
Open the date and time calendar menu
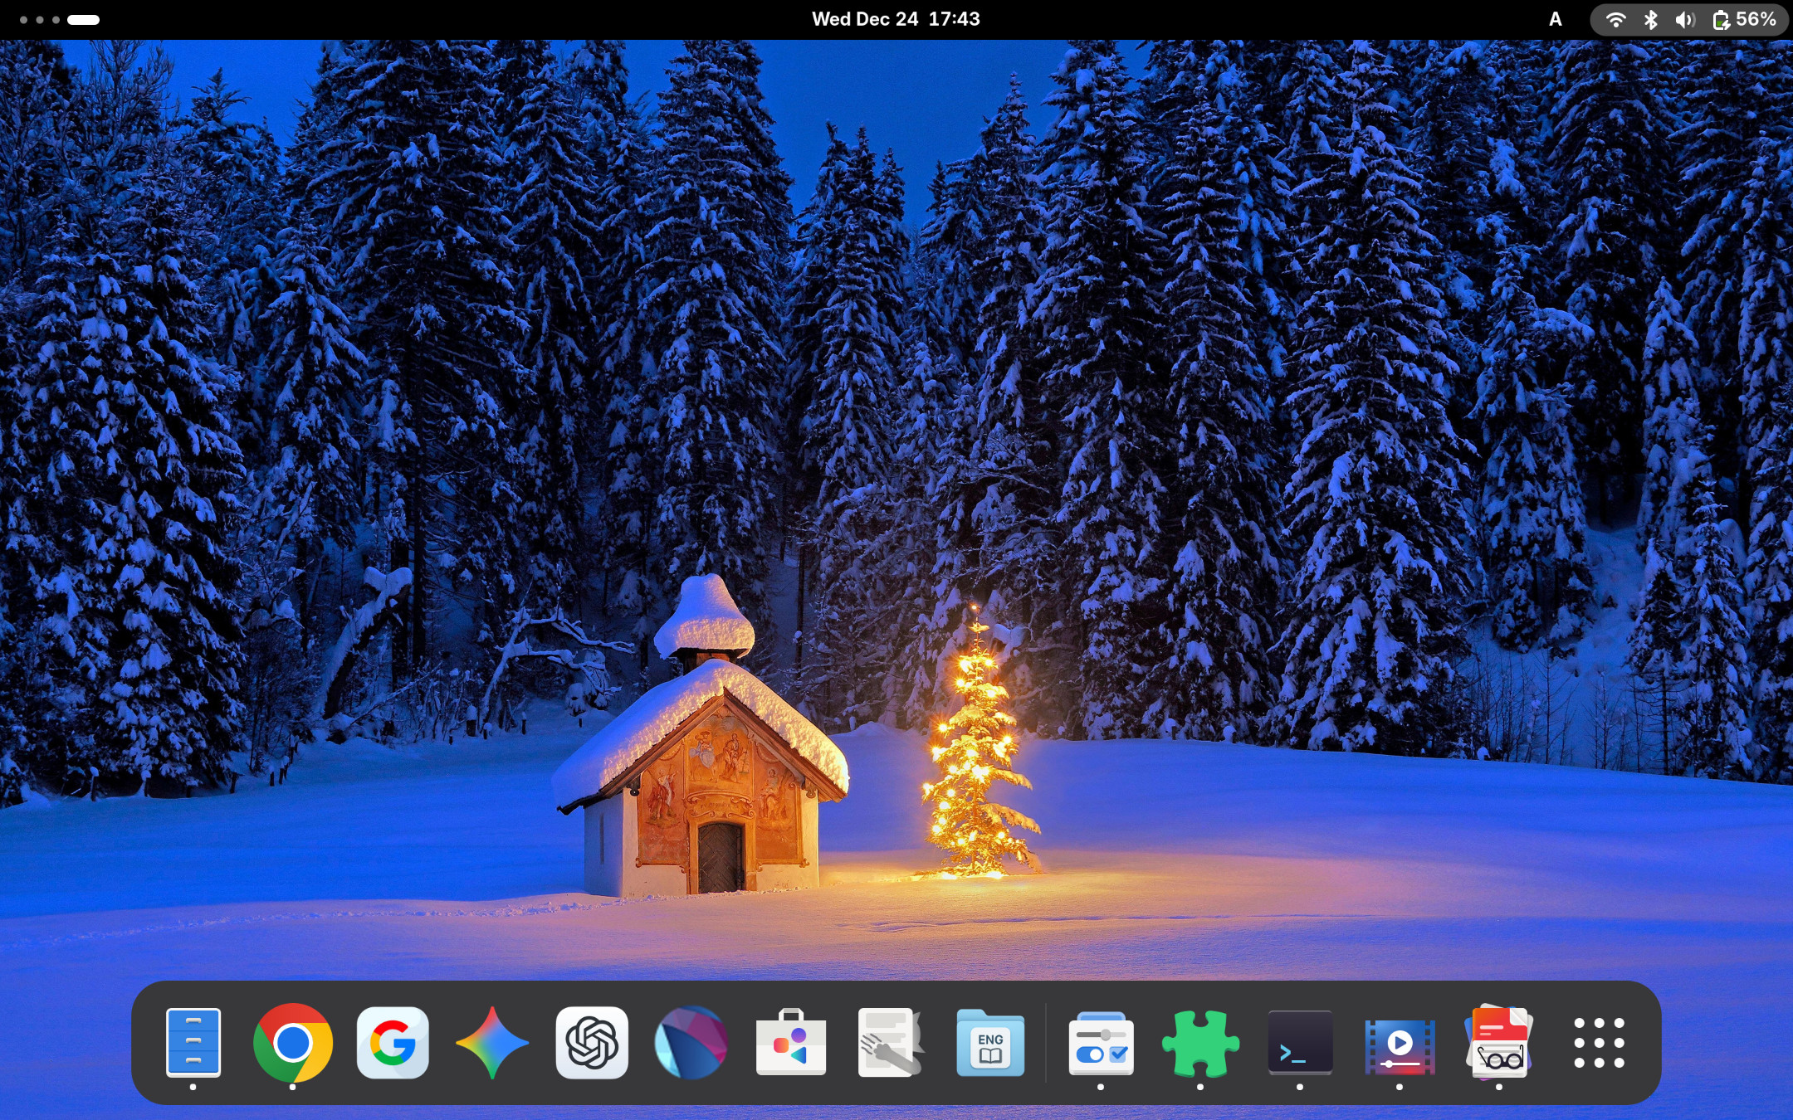(x=896, y=19)
